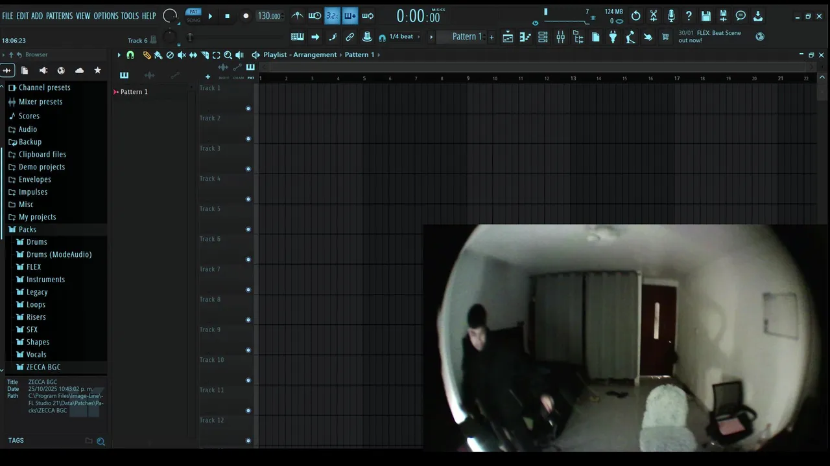This screenshot has height=466, width=830.
Task: Toggle wait for input to start playing
Action: point(314,16)
